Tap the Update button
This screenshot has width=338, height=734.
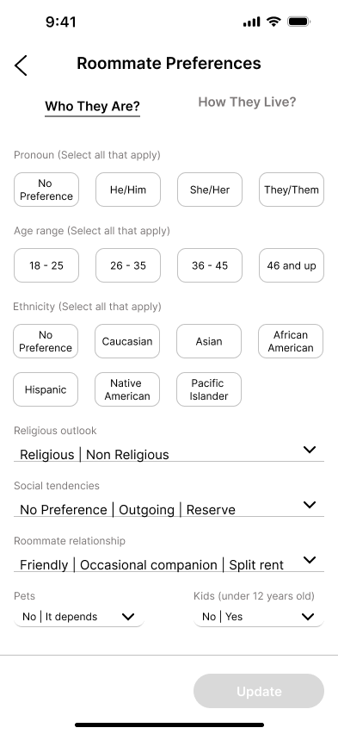tap(259, 691)
